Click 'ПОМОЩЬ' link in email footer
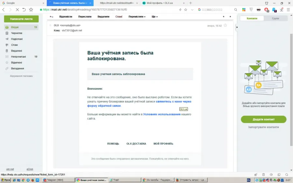The image size is (293, 183). (x=113, y=144)
